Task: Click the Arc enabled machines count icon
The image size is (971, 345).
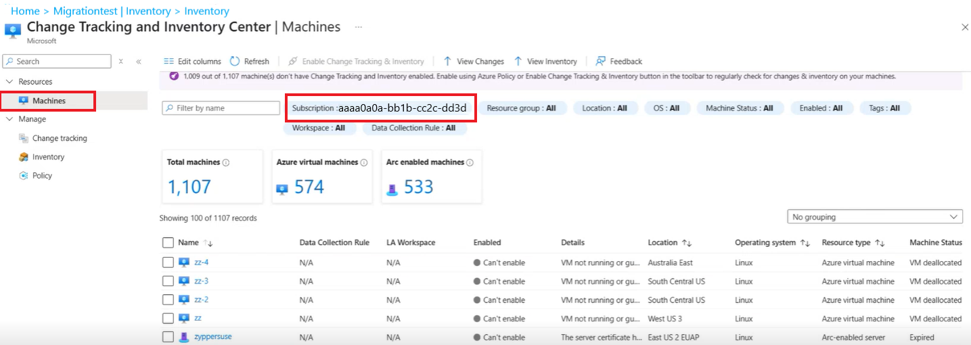Action: [392, 189]
